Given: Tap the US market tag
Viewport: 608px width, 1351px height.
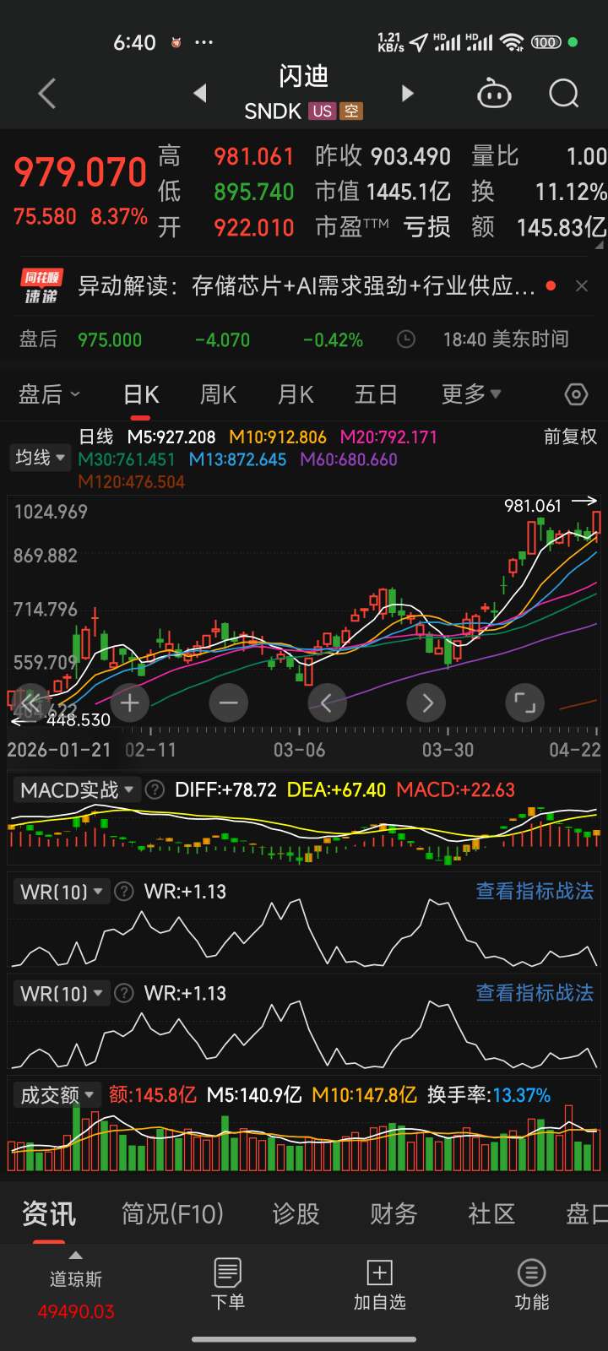Looking at the screenshot, I should click(x=322, y=111).
